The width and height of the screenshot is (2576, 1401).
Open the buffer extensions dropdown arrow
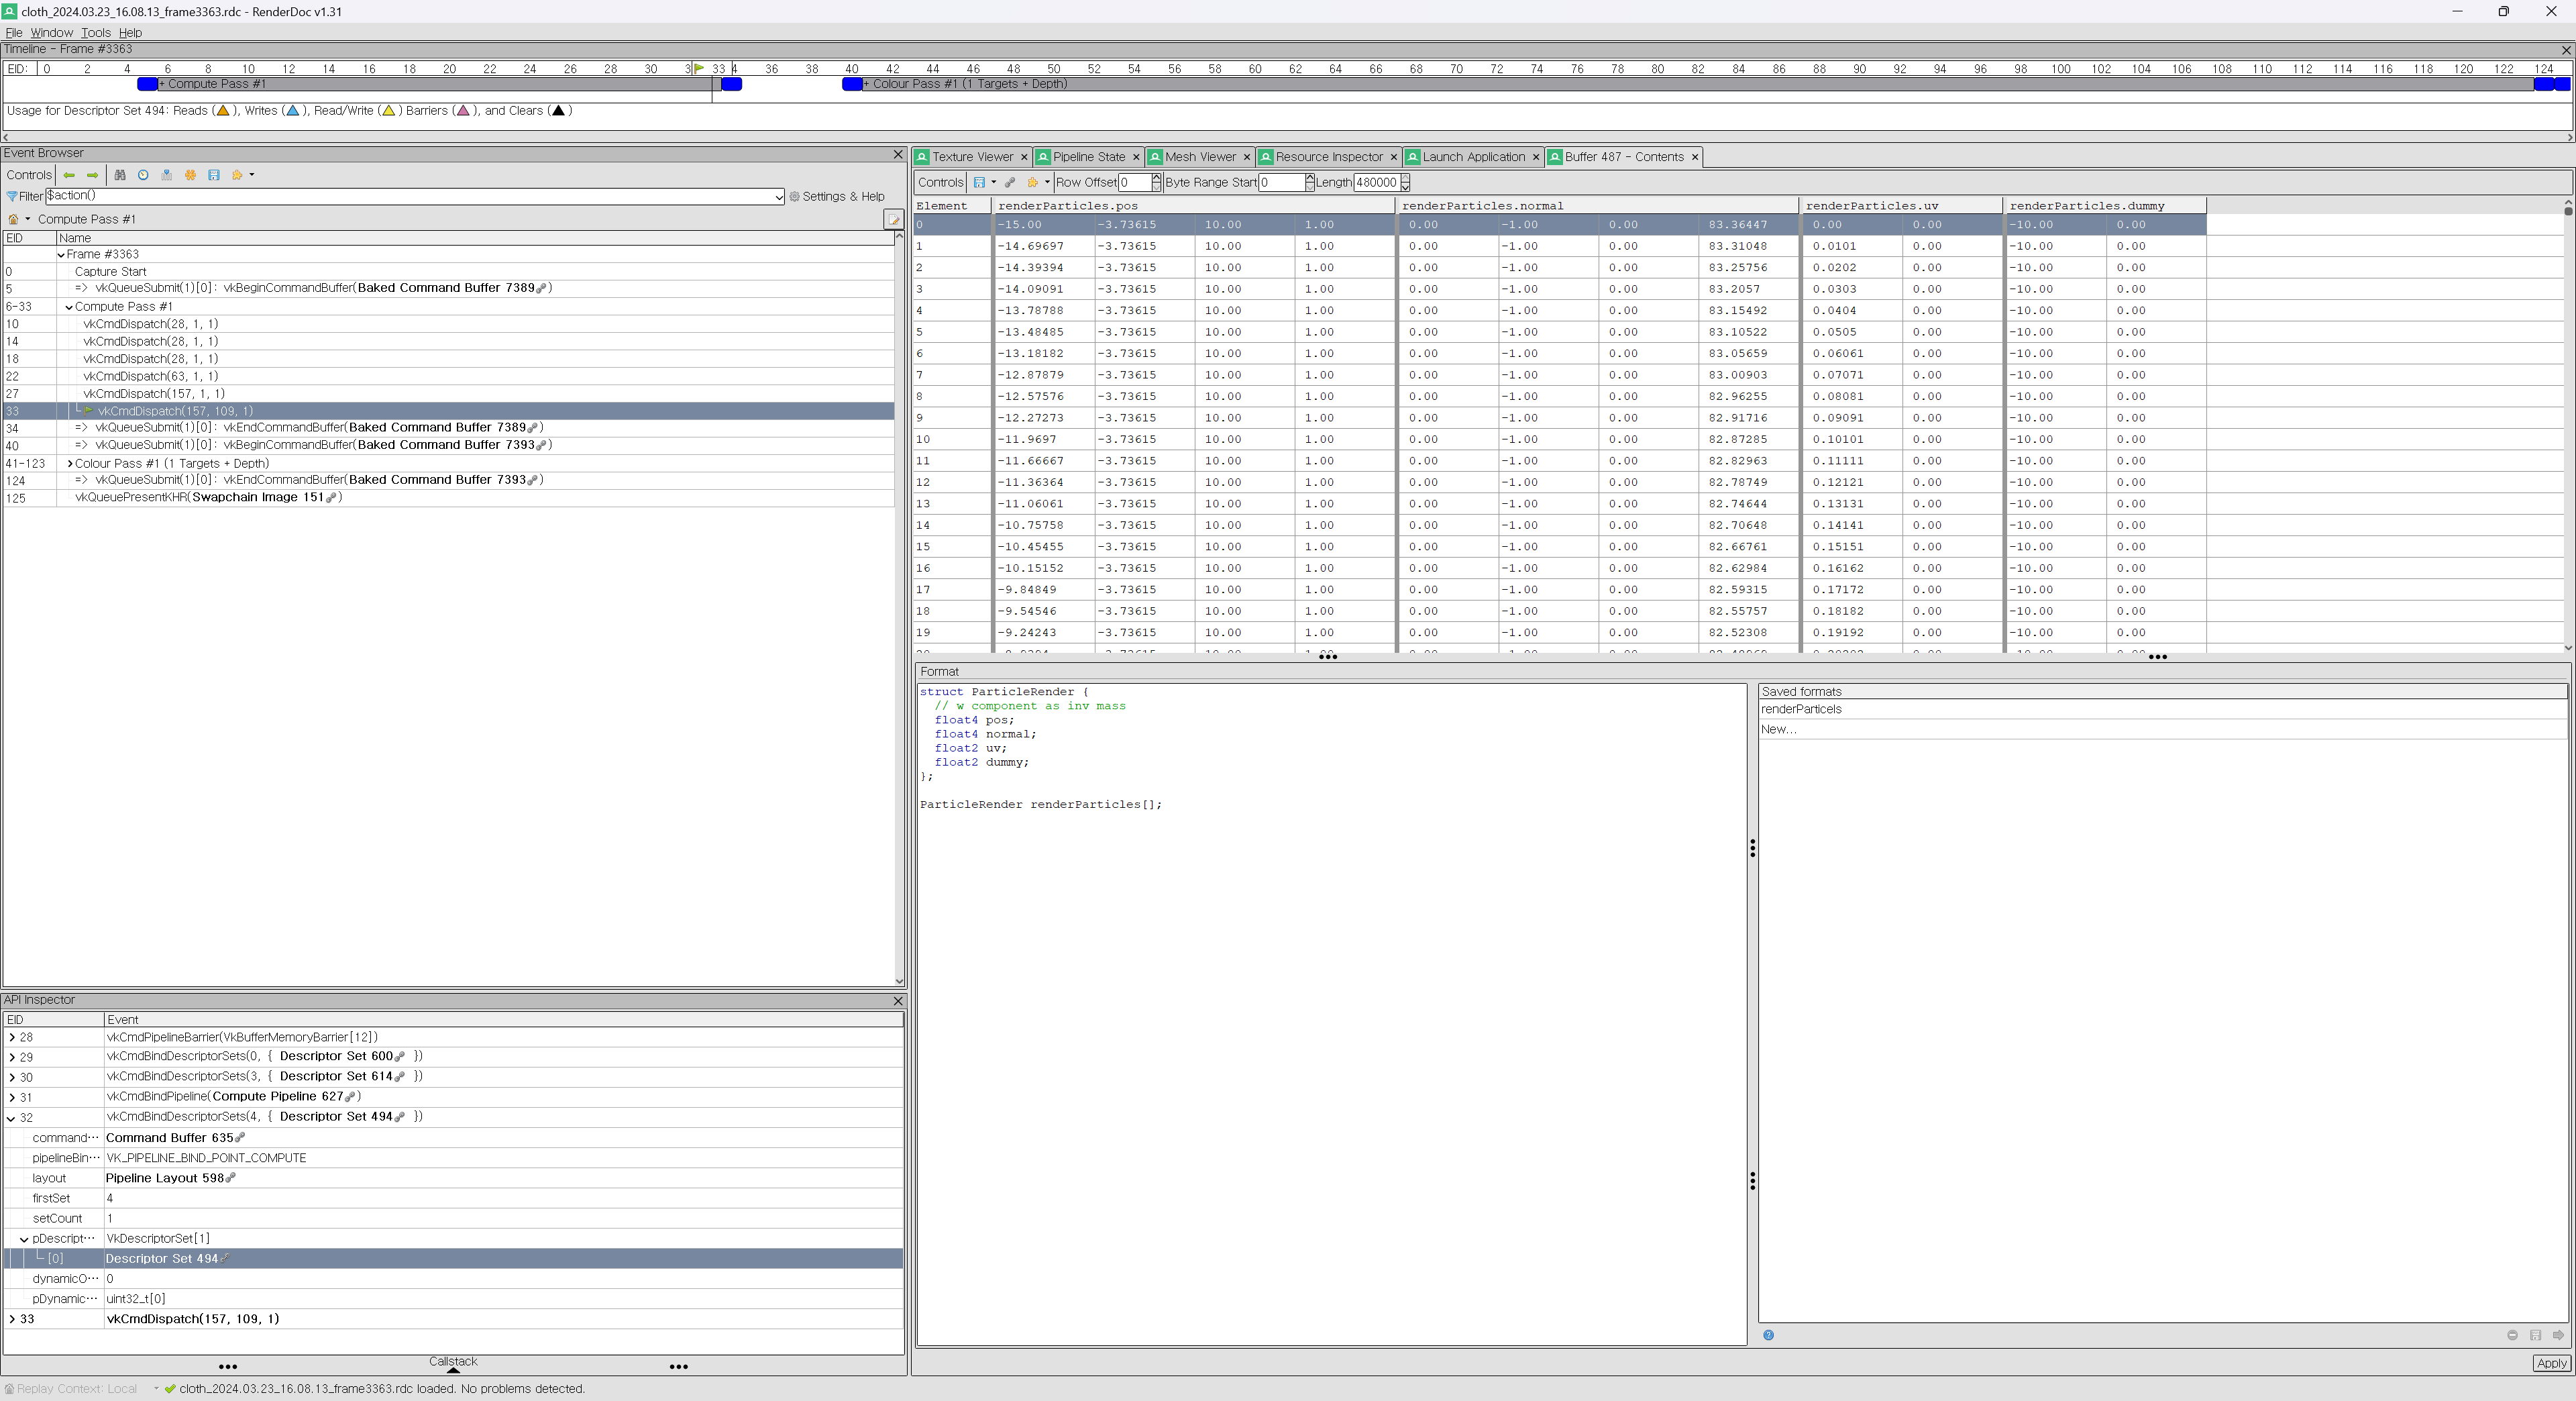click(1047, 183)
